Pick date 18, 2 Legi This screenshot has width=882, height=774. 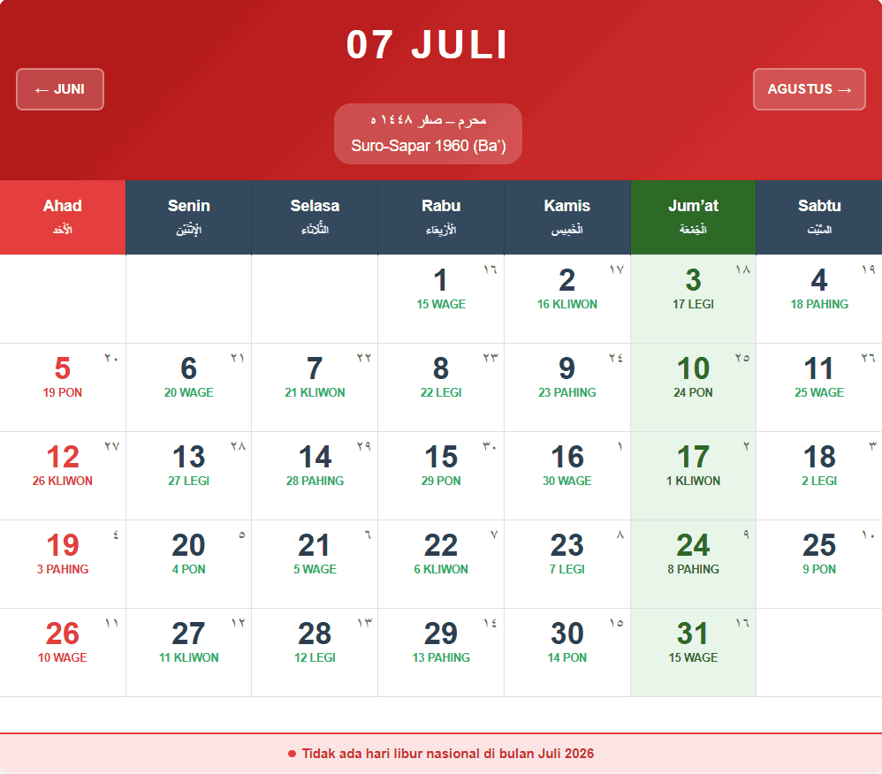(x=819, y=476)
